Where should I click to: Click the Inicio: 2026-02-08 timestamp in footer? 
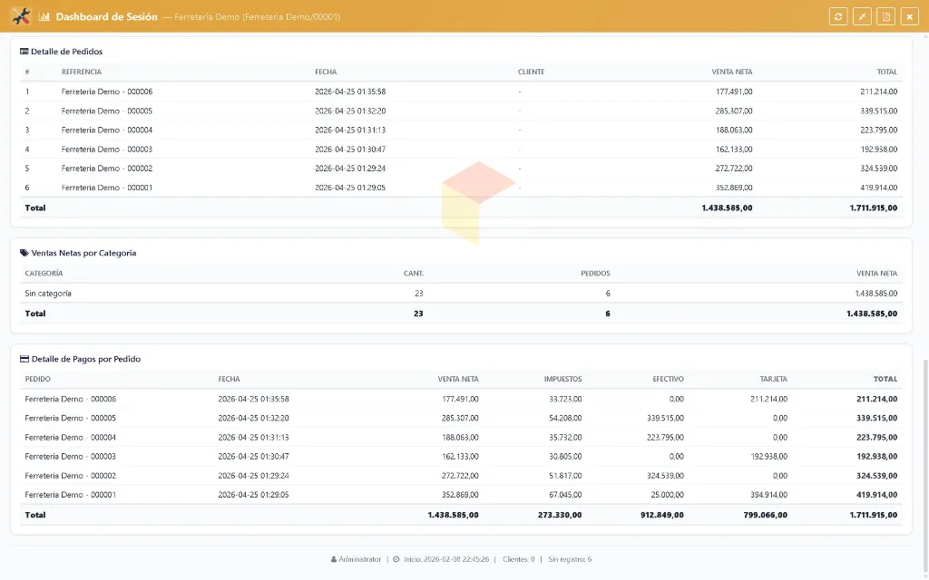(446, 559)
